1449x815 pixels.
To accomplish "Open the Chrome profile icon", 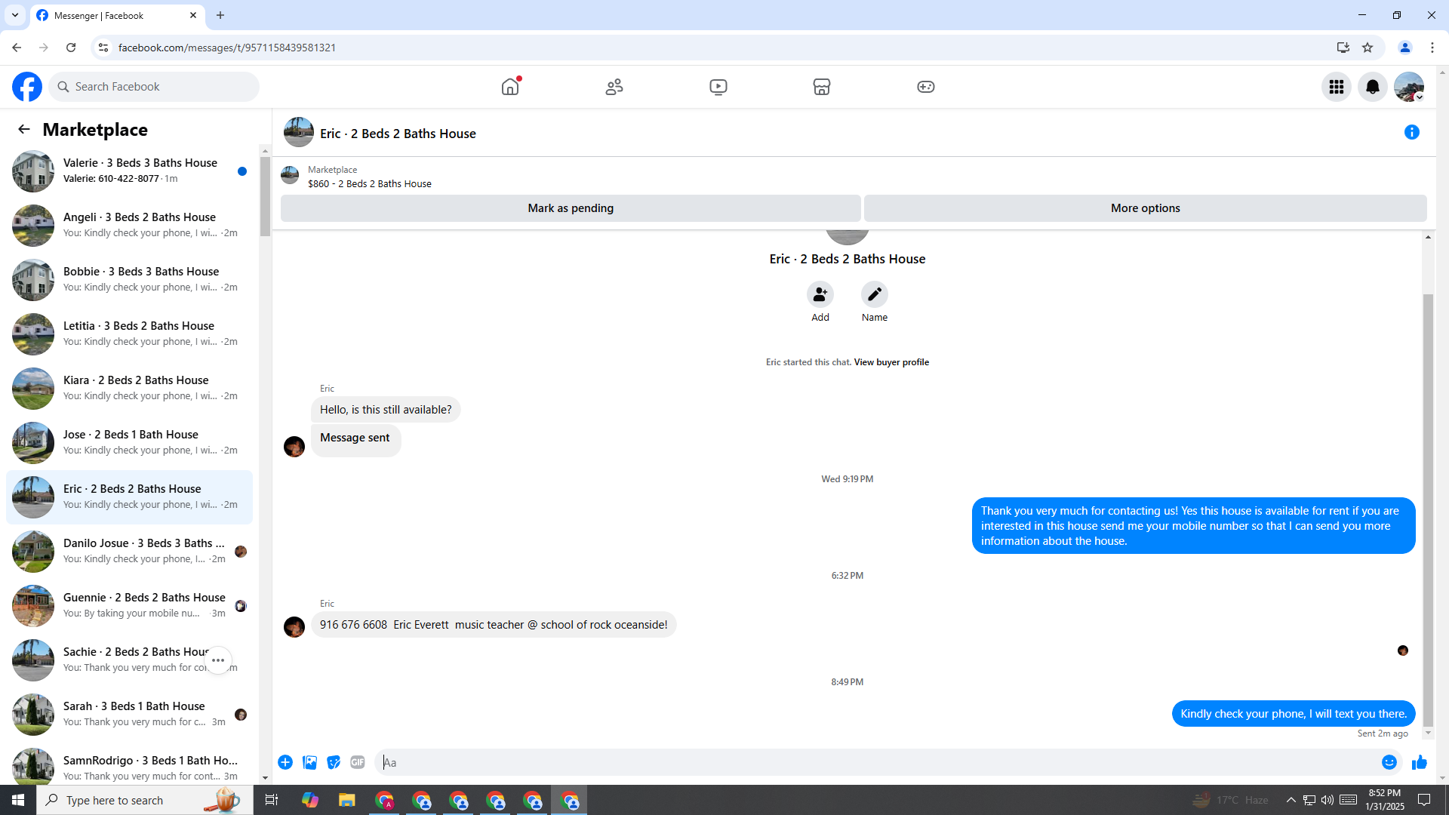I will tap(1405, 48).
